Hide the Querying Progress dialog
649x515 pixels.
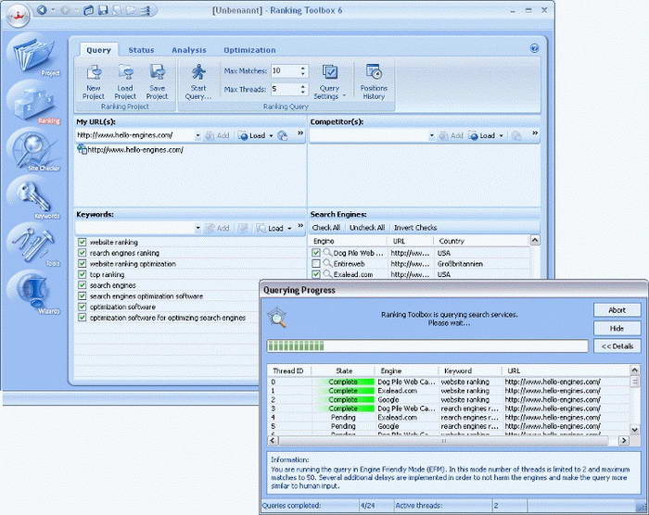point(617,328)
